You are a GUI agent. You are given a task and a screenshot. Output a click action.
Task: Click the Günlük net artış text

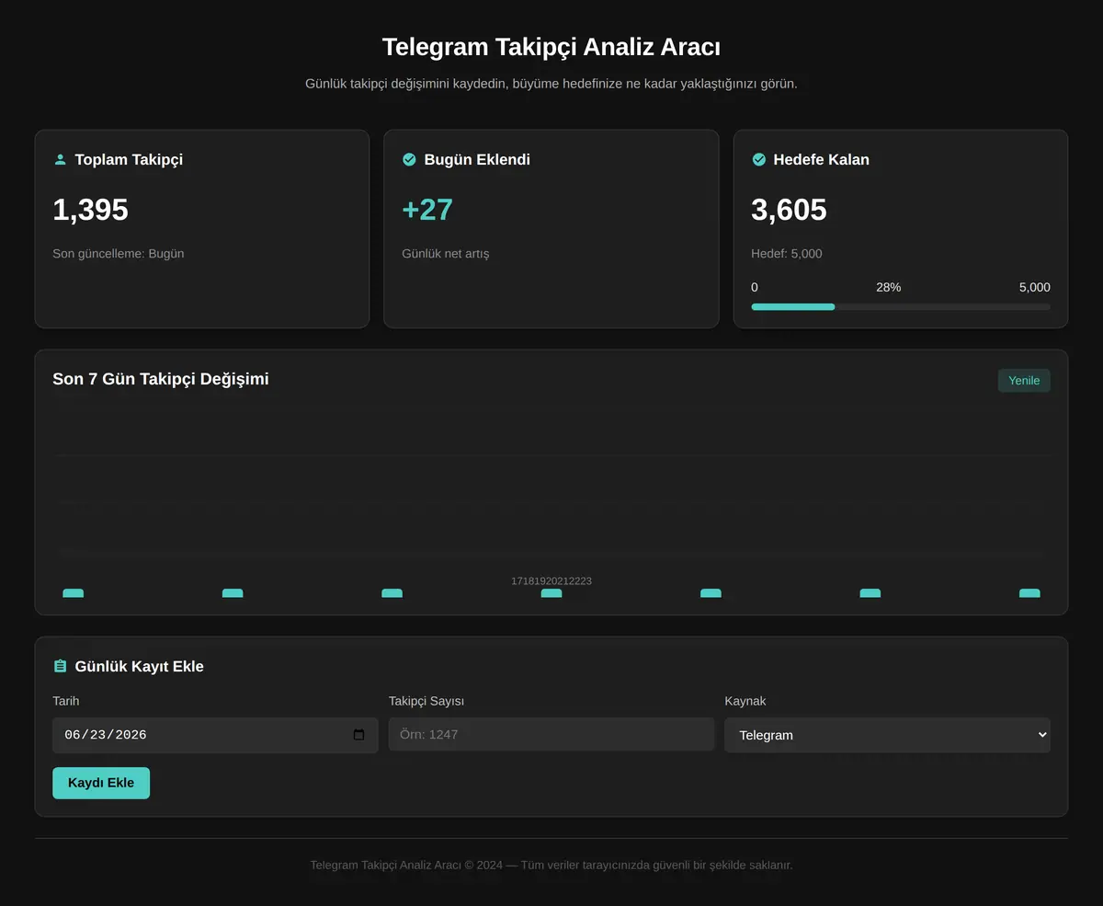tap(446, 254)
